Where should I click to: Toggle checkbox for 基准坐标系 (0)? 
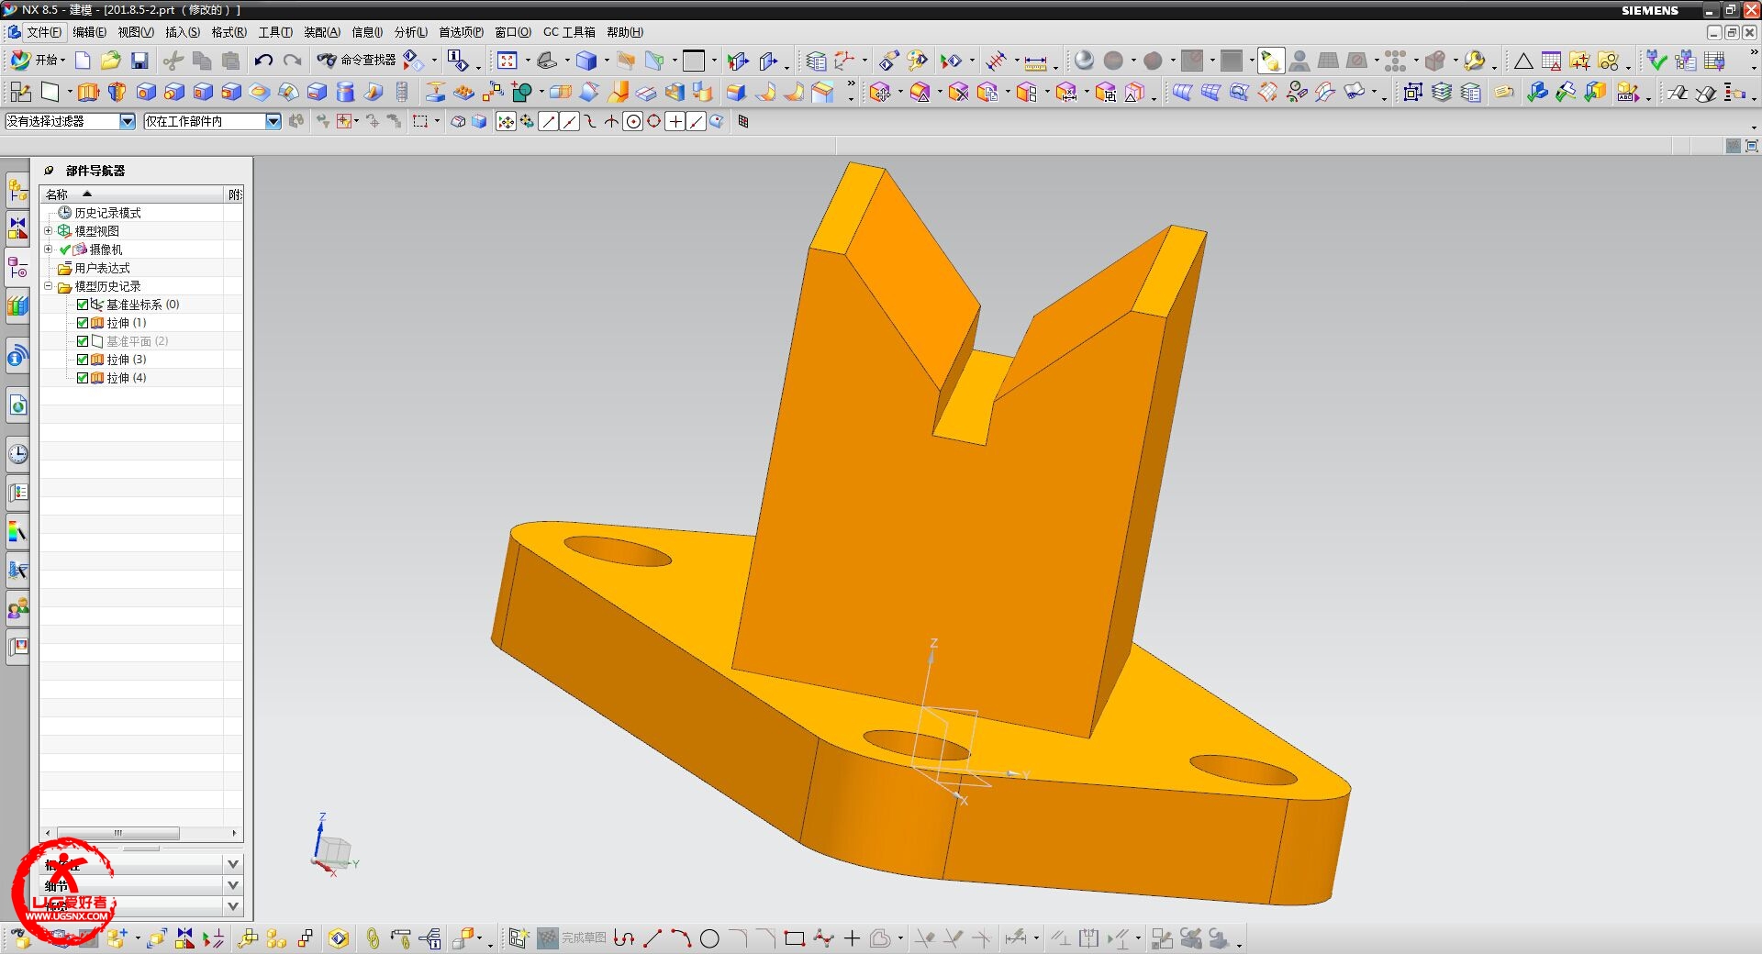[x=83, y=305]
